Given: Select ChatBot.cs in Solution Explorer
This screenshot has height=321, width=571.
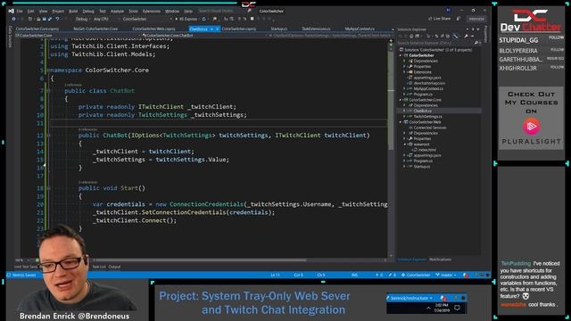Looking at the screenshot, I should tap(422, 111).
